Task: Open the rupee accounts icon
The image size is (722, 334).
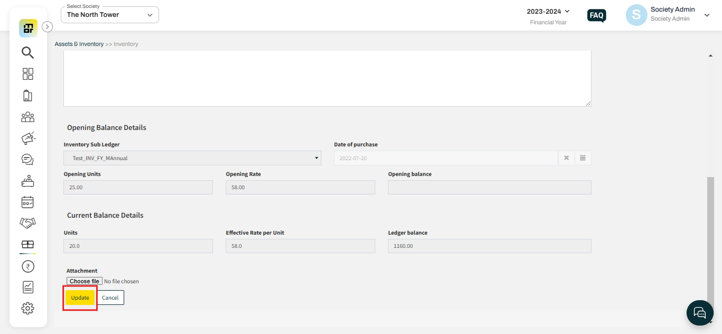Action: click(x=27, y=266)
